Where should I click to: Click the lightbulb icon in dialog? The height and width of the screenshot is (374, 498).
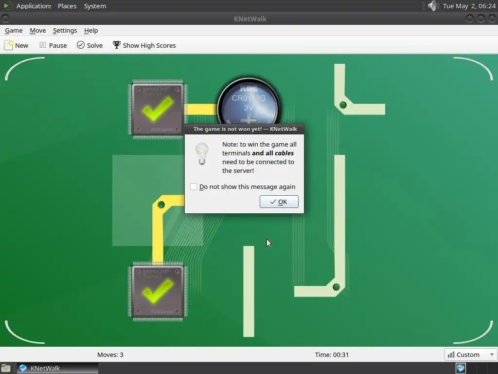tap(202, 153)
